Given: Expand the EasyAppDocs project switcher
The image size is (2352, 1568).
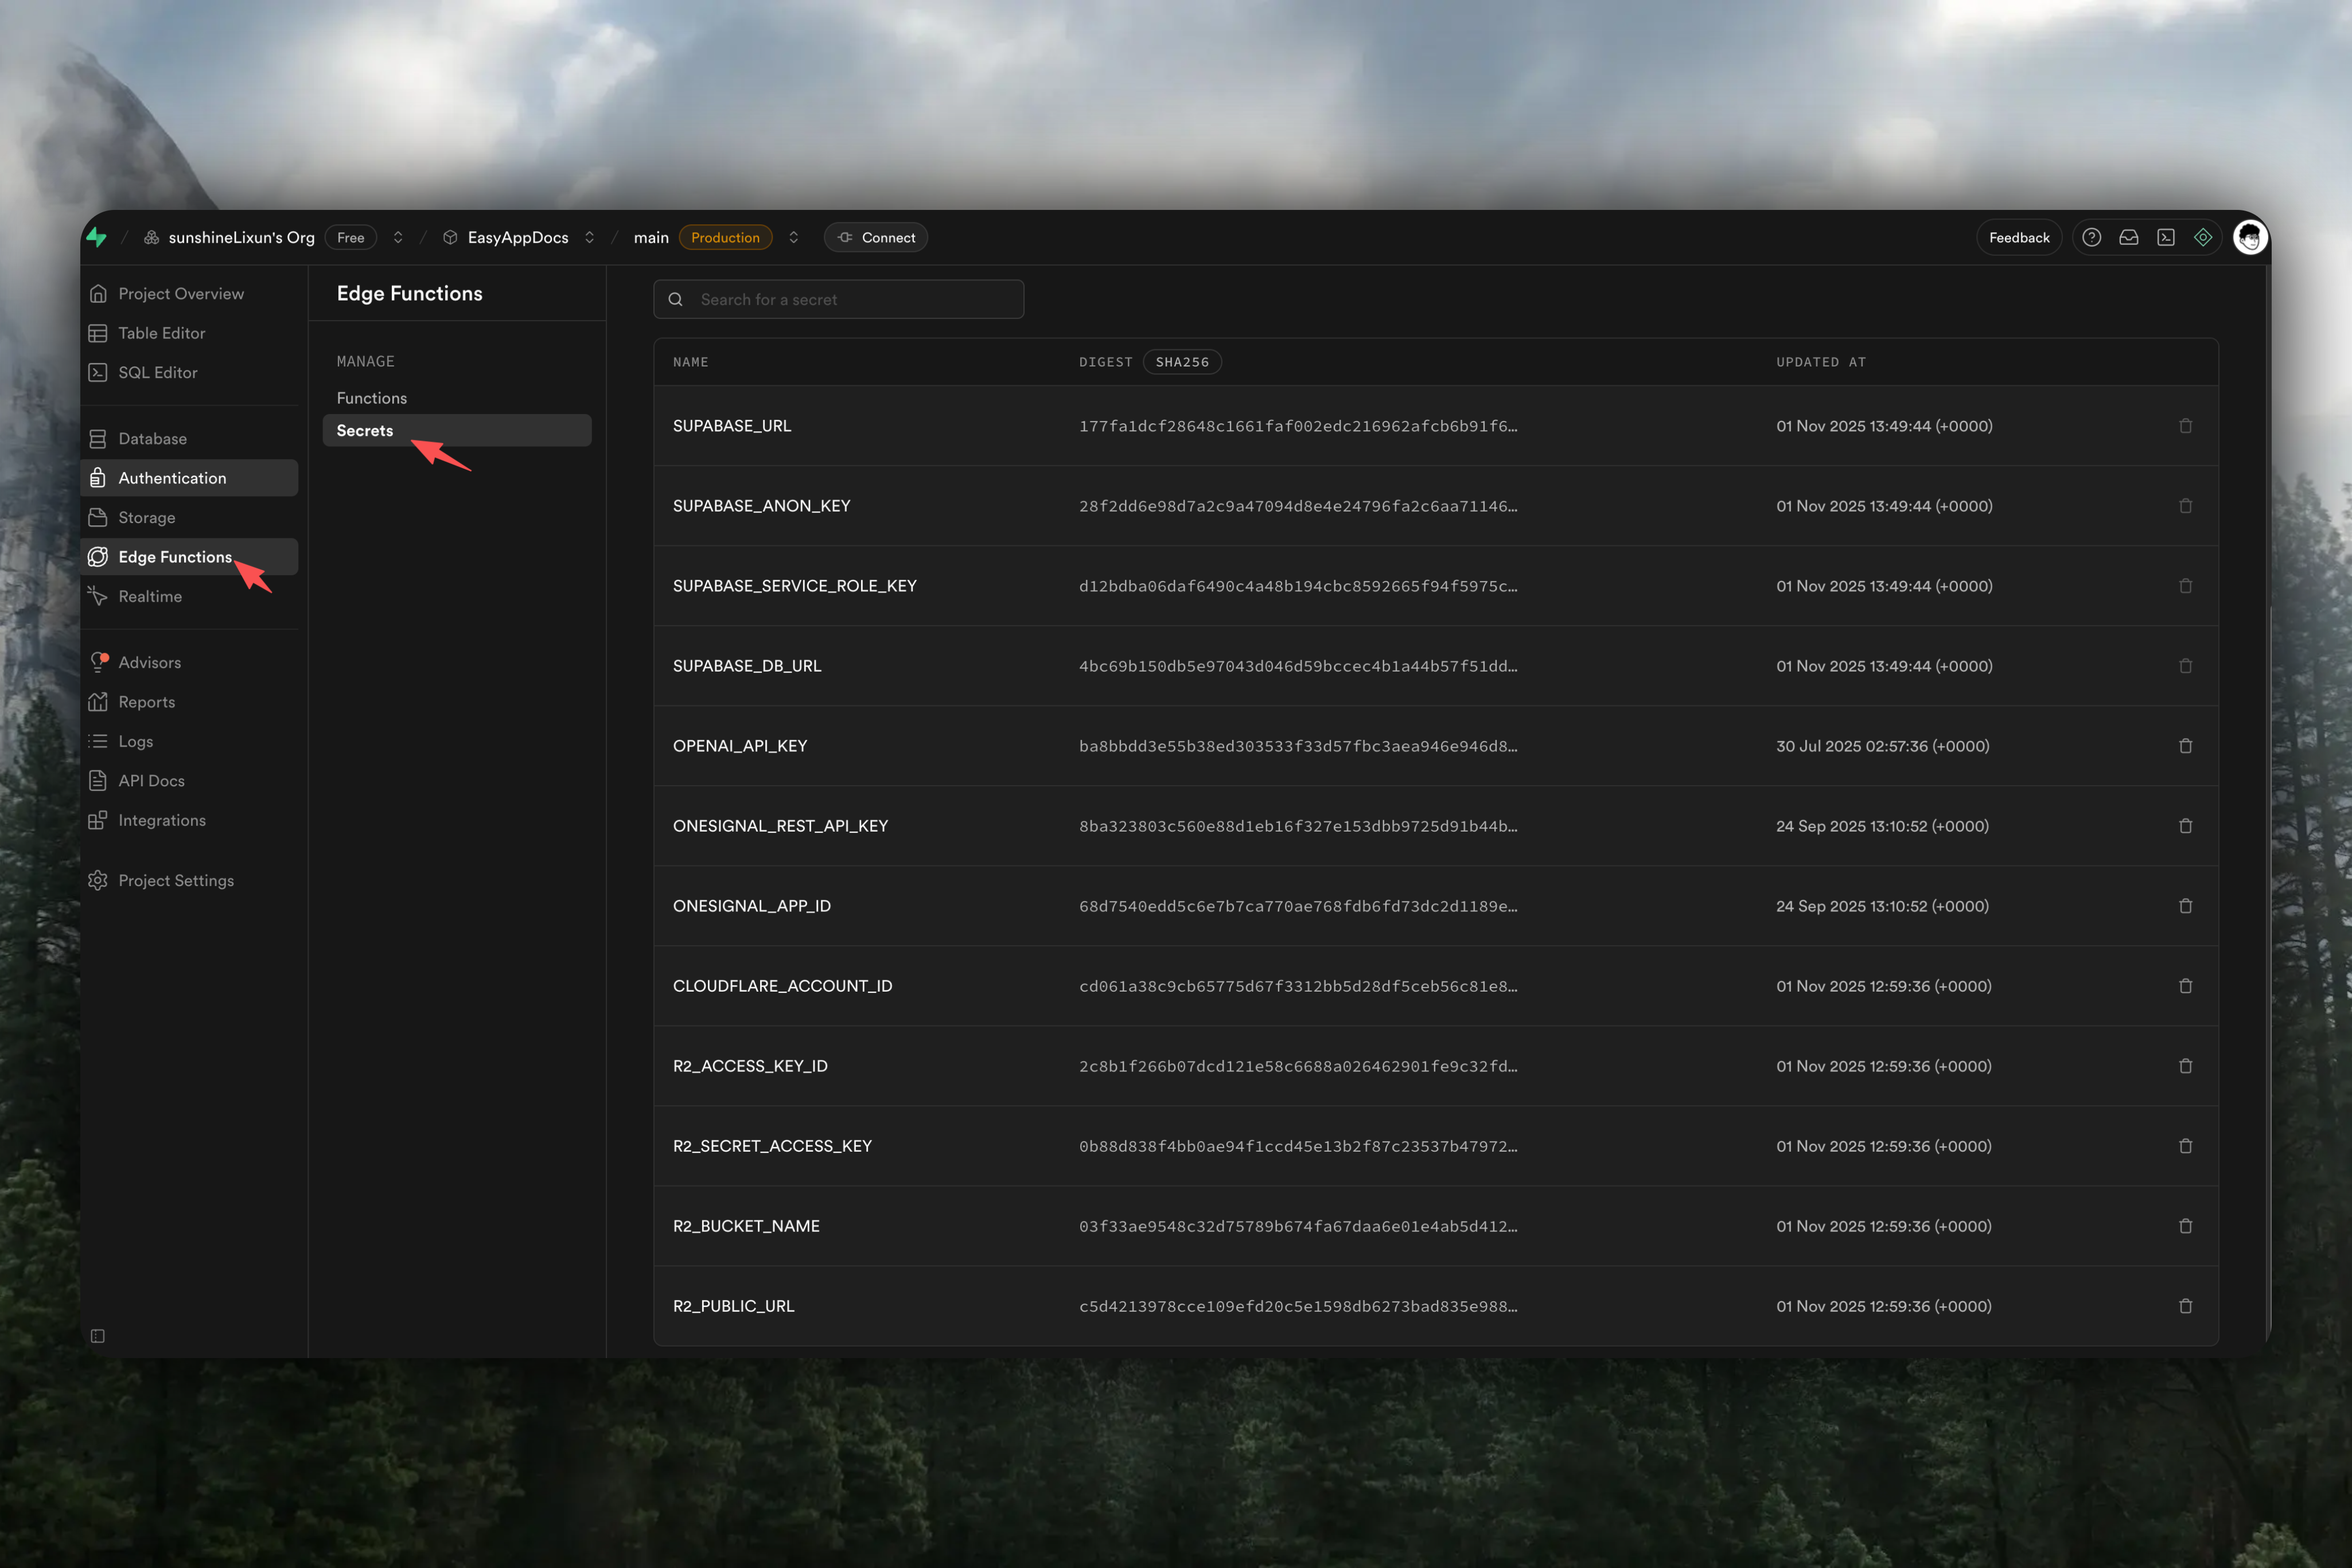Looking at the screenshot, I should coord(589,237).
